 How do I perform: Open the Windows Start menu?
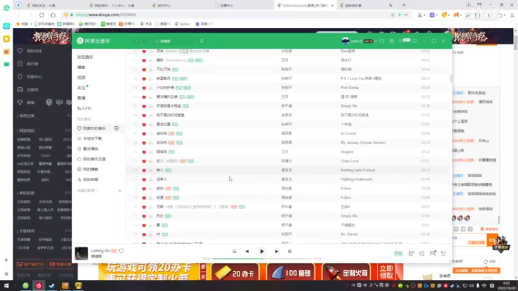tap(6, 285)
